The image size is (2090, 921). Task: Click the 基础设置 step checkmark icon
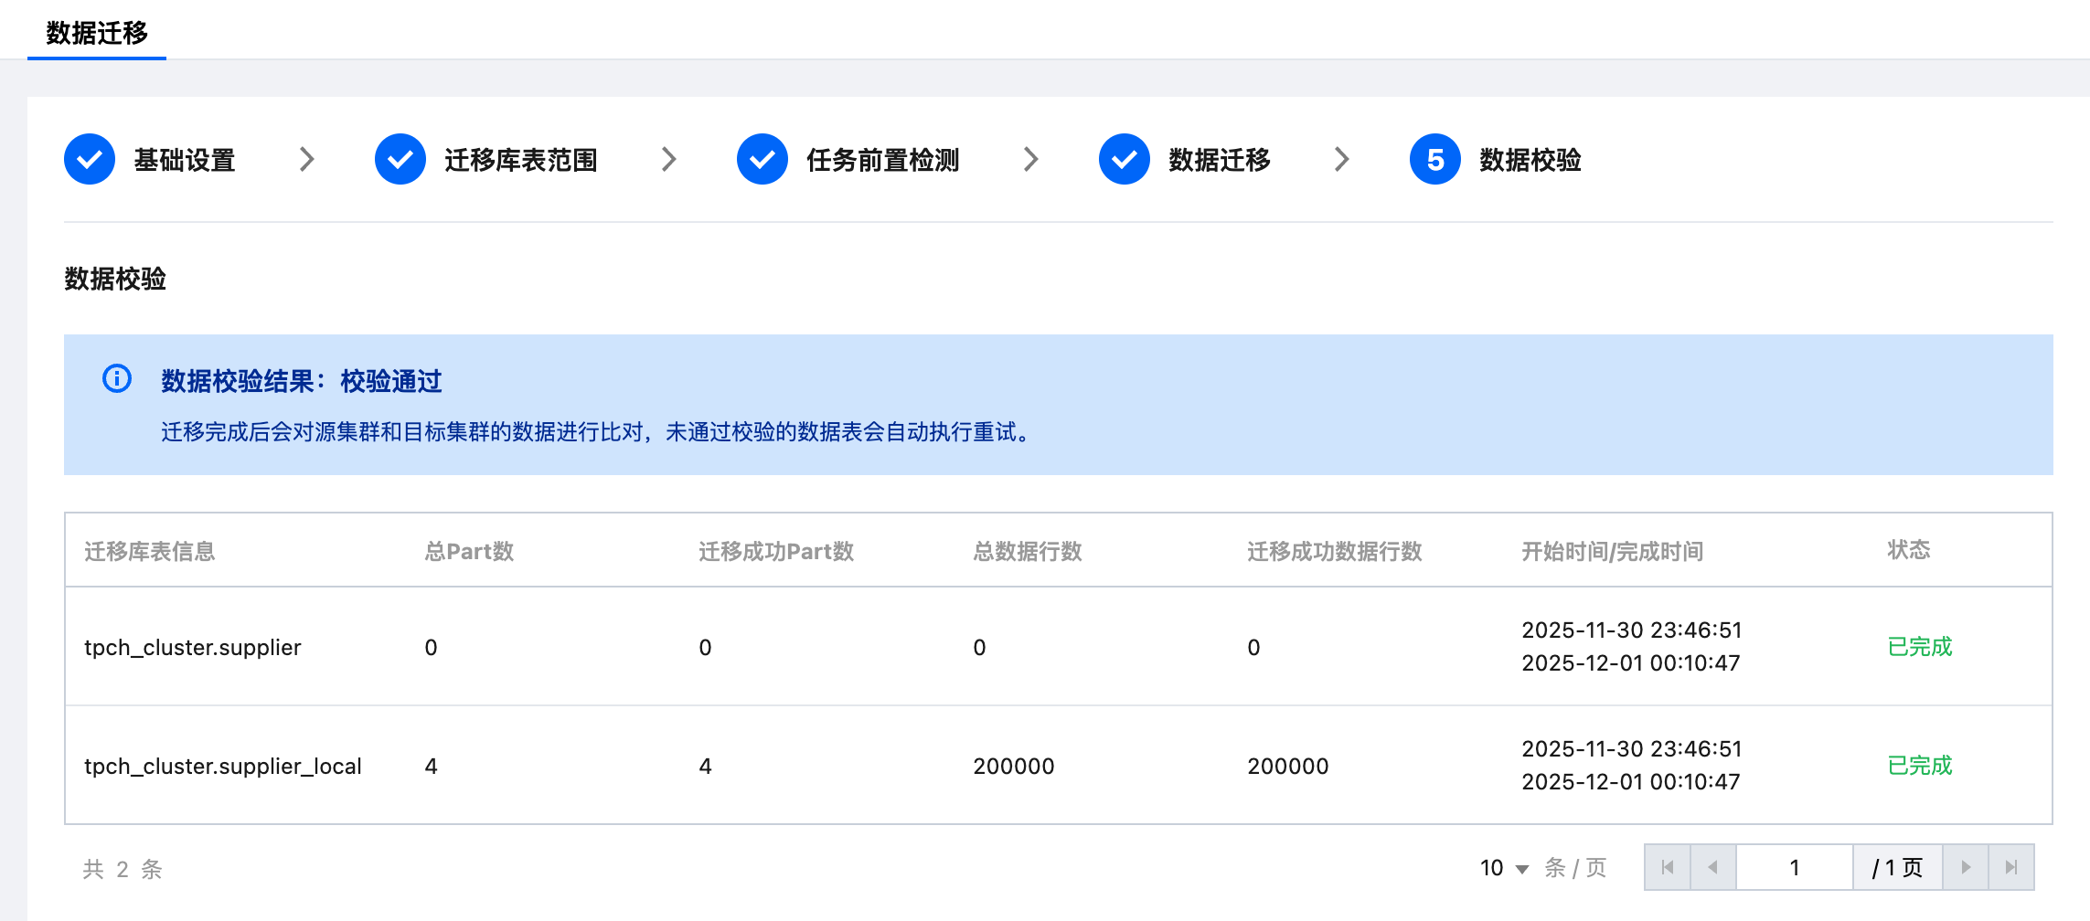(x=90, y=160)
